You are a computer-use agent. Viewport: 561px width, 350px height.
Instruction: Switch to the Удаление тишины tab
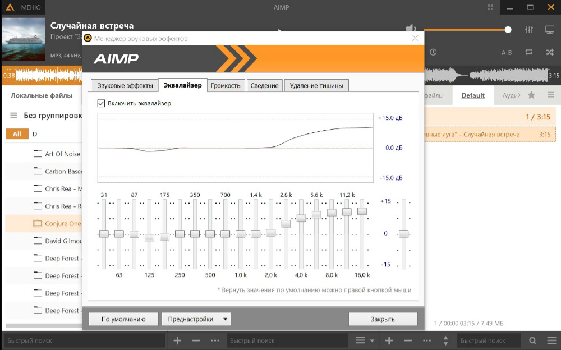point(316,85)
